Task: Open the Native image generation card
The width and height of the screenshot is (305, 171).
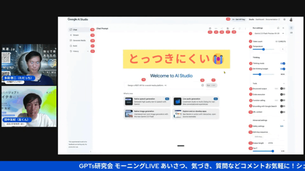Action: click(x=147, y=114)
